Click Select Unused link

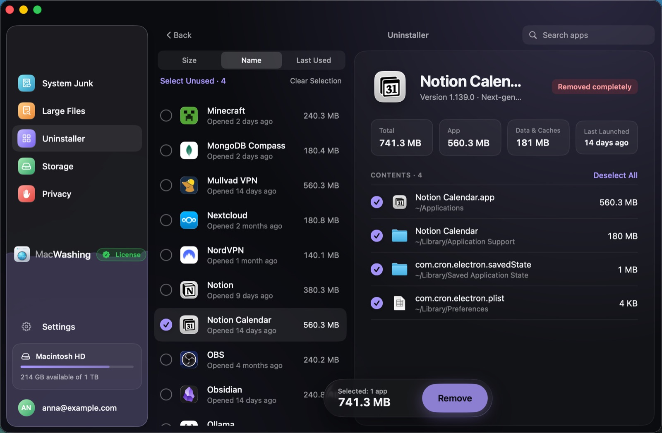click(193, 81)
